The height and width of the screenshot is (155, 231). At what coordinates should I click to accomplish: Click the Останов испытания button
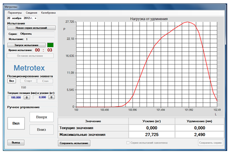click(30, 56)
